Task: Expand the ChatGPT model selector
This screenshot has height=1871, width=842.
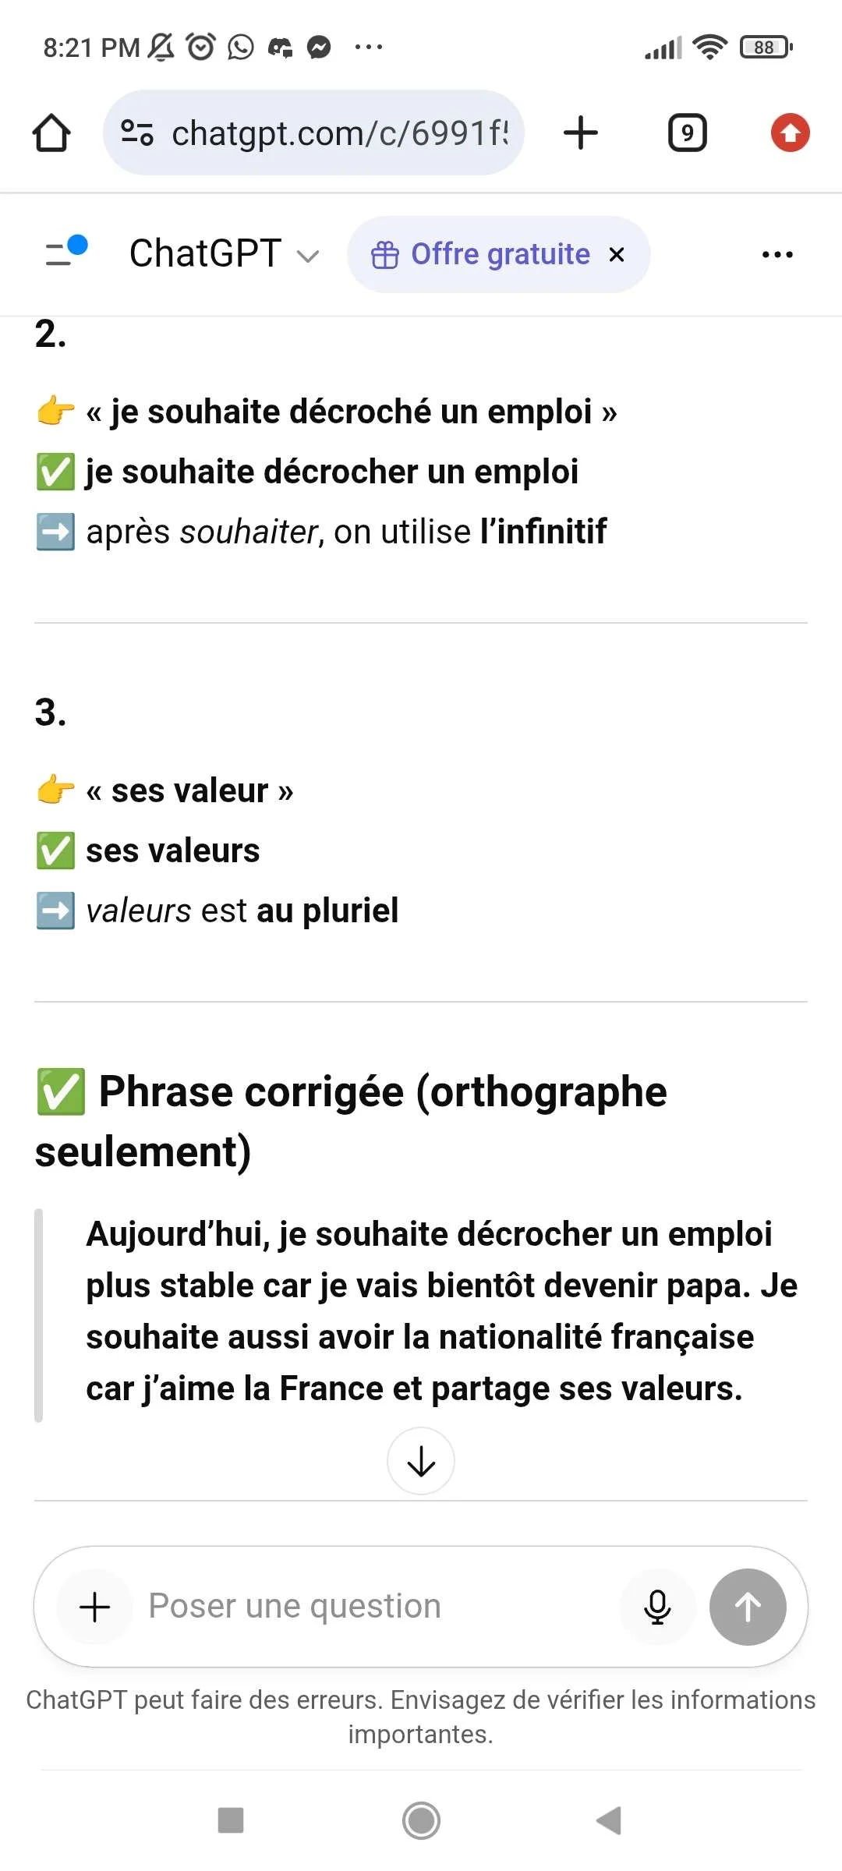Action: (x=225, y=255)
